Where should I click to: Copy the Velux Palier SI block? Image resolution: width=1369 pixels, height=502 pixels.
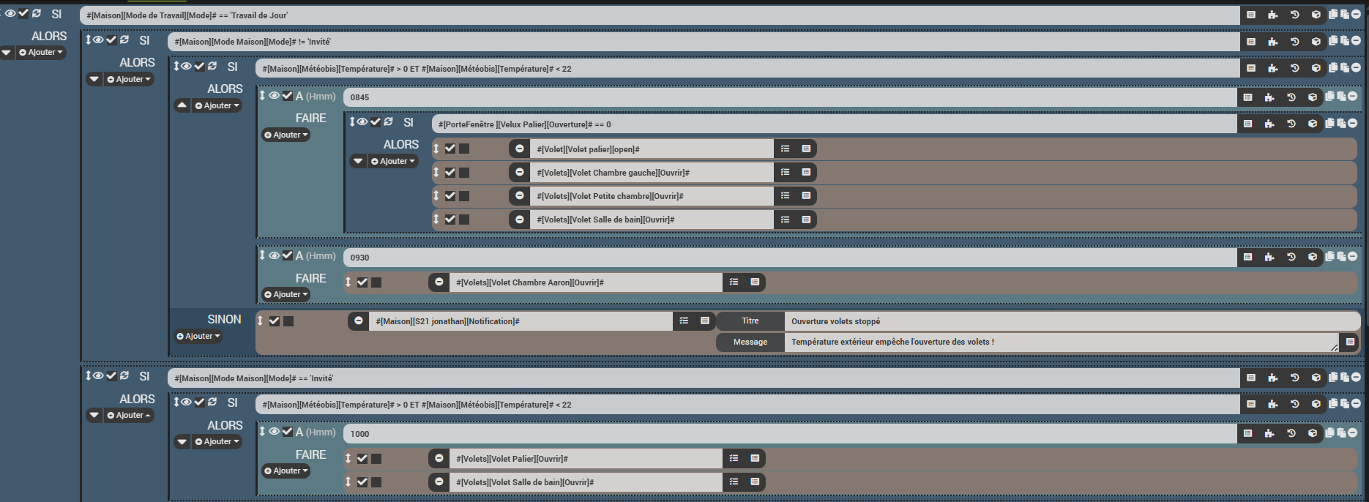(x=1329, y=123)
